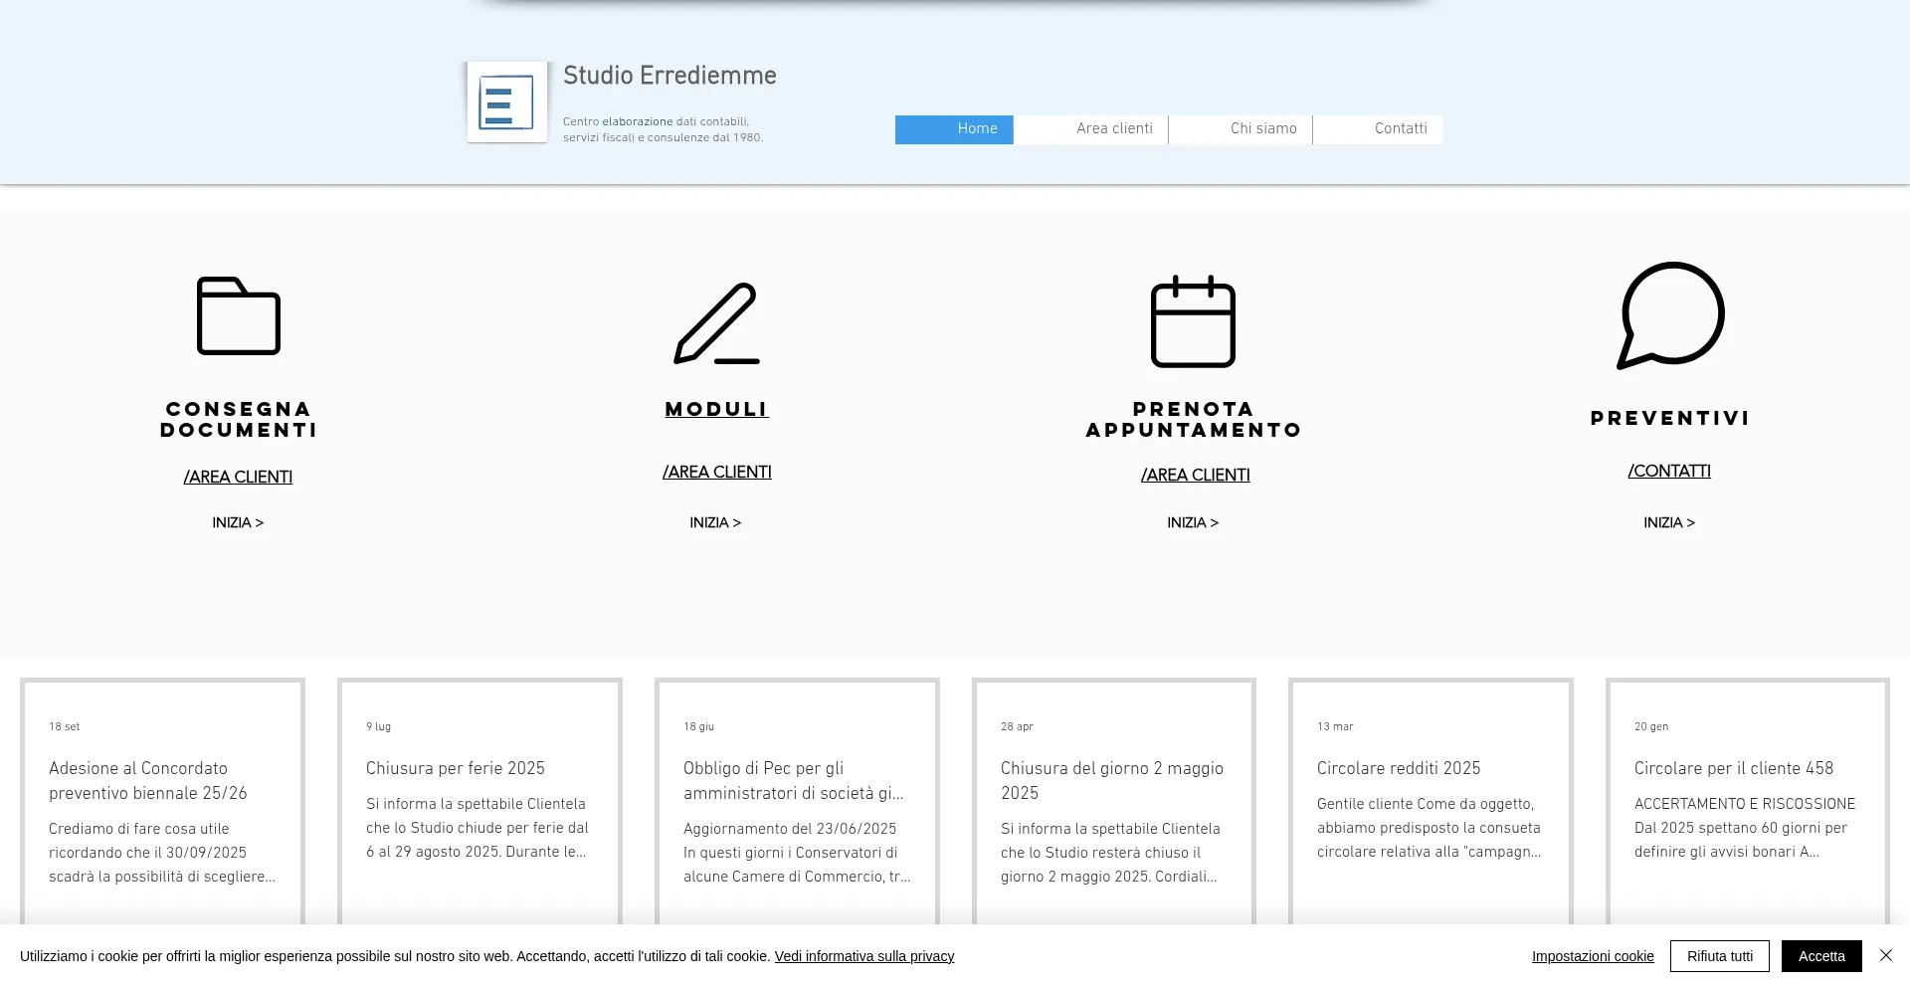Click the calendar icon above Prenota Appuntamento
The height and width of the screenshot is (988, 1910).
coord(1193,321)
